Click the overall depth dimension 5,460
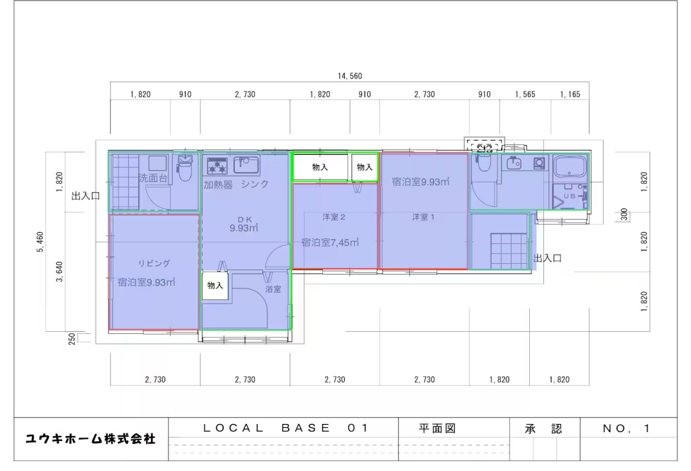691x471 pixels. coord(40,242)
